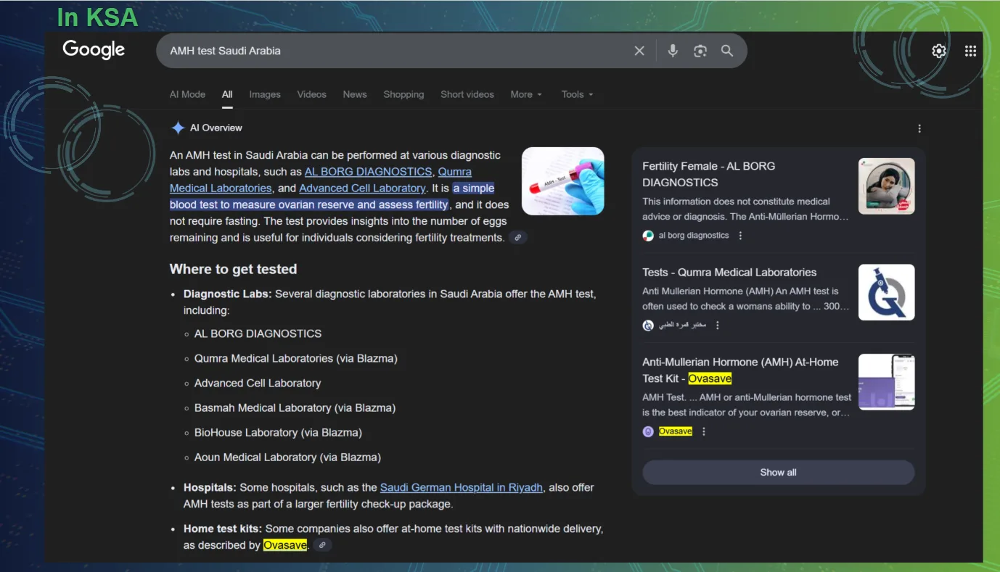Screen dimensions: 1000x572
Task: Open the Ovasave At-Home Test Kit thumbnail
Action: (886, 382)
